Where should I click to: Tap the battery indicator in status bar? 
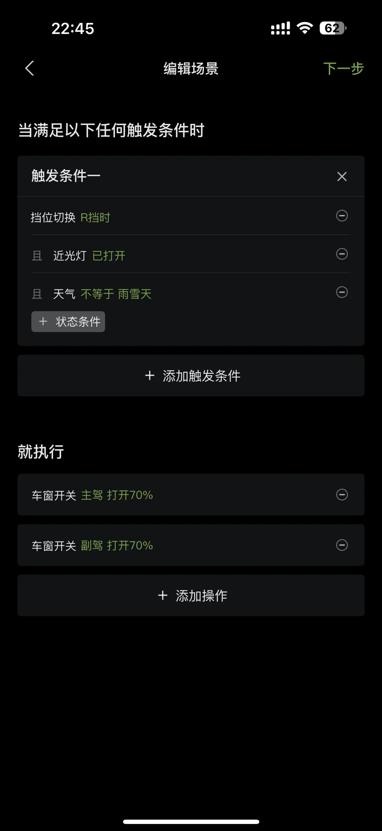(333, 28)
